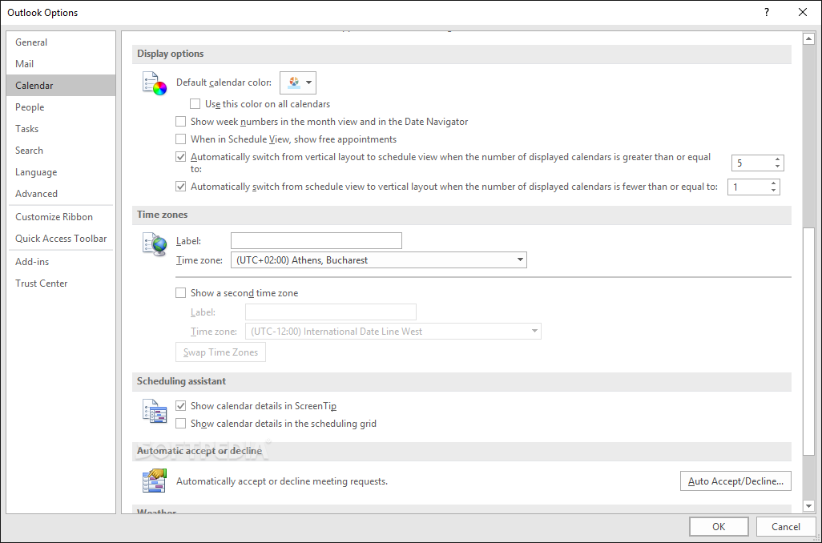The width and height of the screenshot is (822, 543).
Task: Confirm settings with the OK button
Action: 719,527
